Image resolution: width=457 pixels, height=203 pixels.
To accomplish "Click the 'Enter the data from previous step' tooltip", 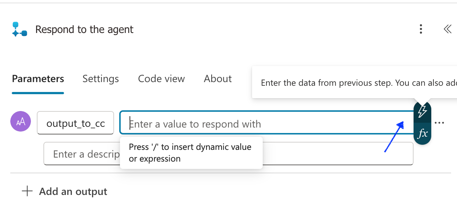I will (x=353, y=83).
